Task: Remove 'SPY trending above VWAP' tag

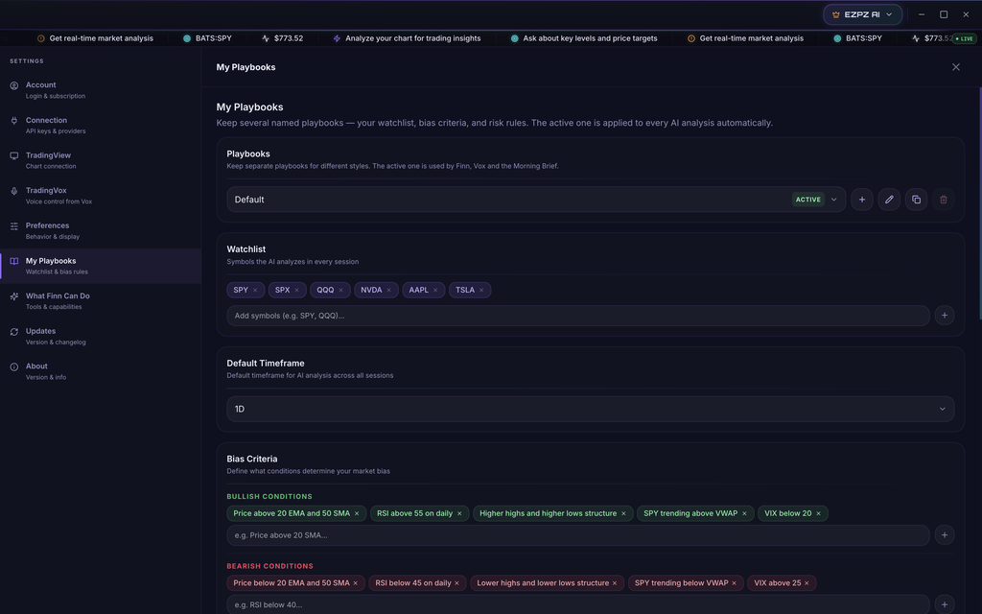Action: click(x=744, y=514)
